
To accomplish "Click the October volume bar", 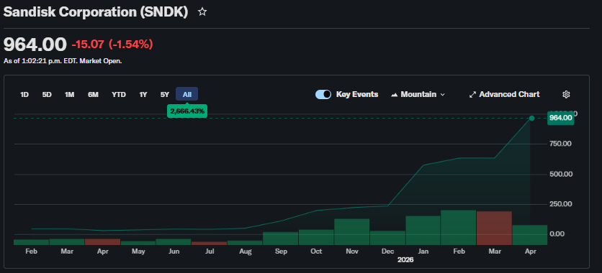I will pyautogui.click(x=316, y=237).
